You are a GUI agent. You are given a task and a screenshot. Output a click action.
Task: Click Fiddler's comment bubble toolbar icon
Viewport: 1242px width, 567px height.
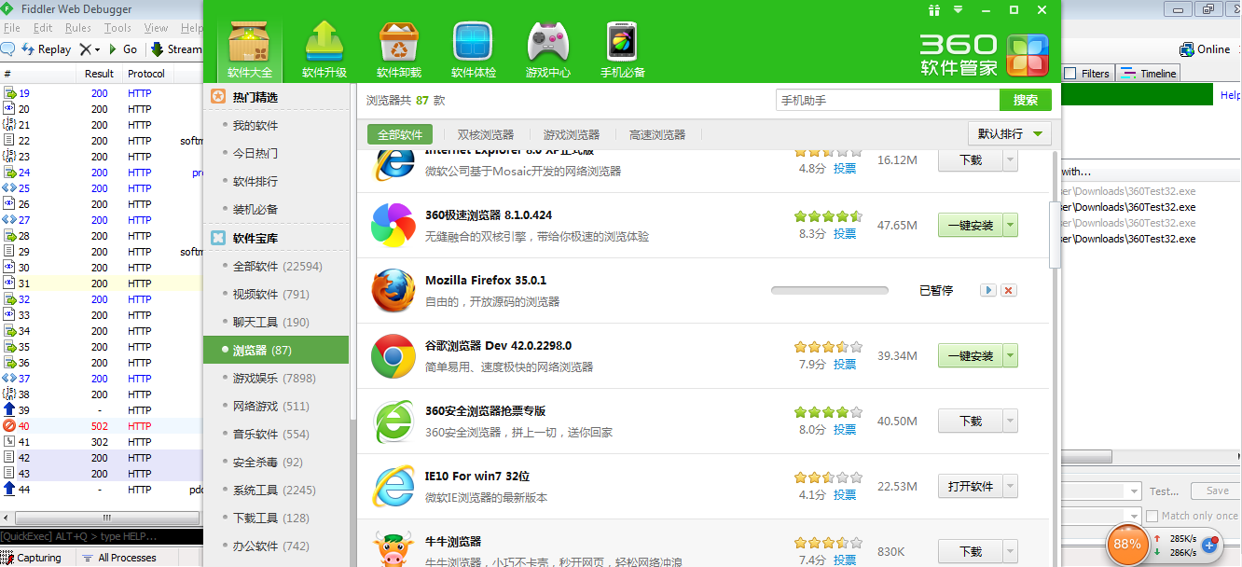[7, 48]
